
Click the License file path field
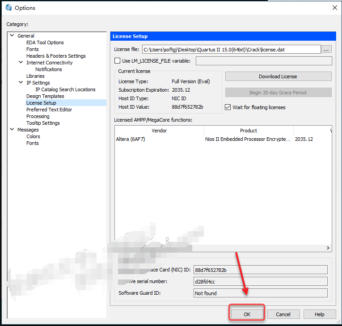[x=232, y=50]
